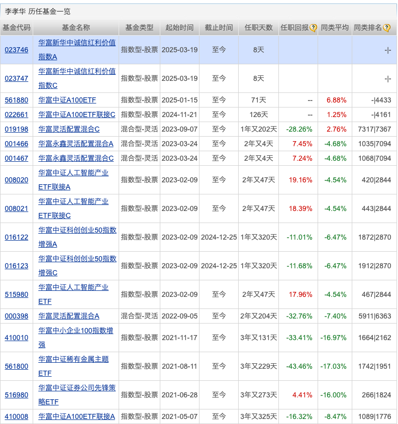Open fund code 016122 link

pyautogui.click(x=17, y=237)
